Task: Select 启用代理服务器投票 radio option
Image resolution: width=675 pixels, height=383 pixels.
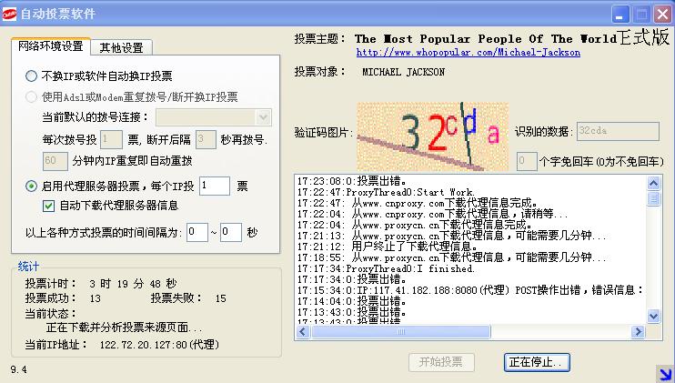Action: (31, 186)
